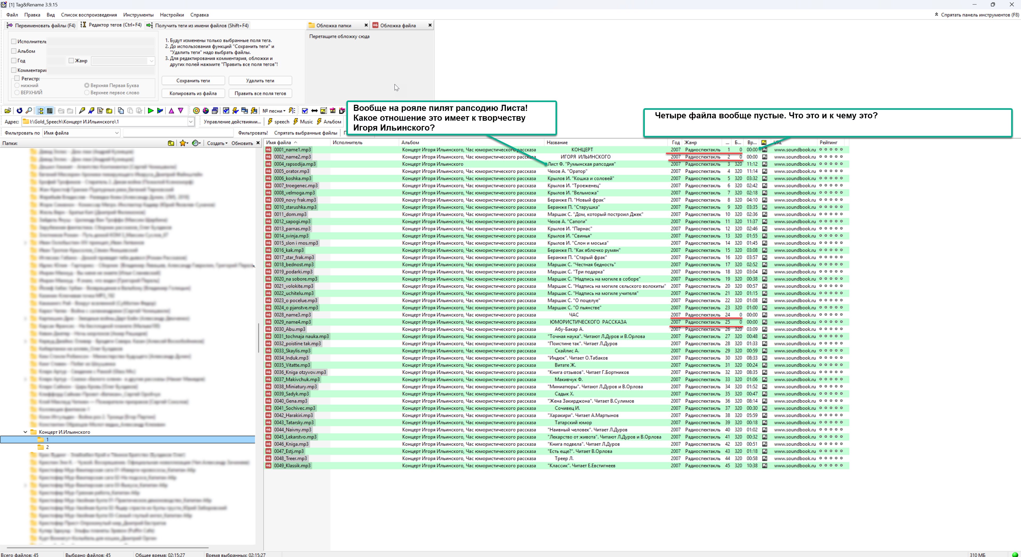The height and width of the screenshot is (557, 1021).
Task: Open the address path dropdown
Action: [191, 122]
